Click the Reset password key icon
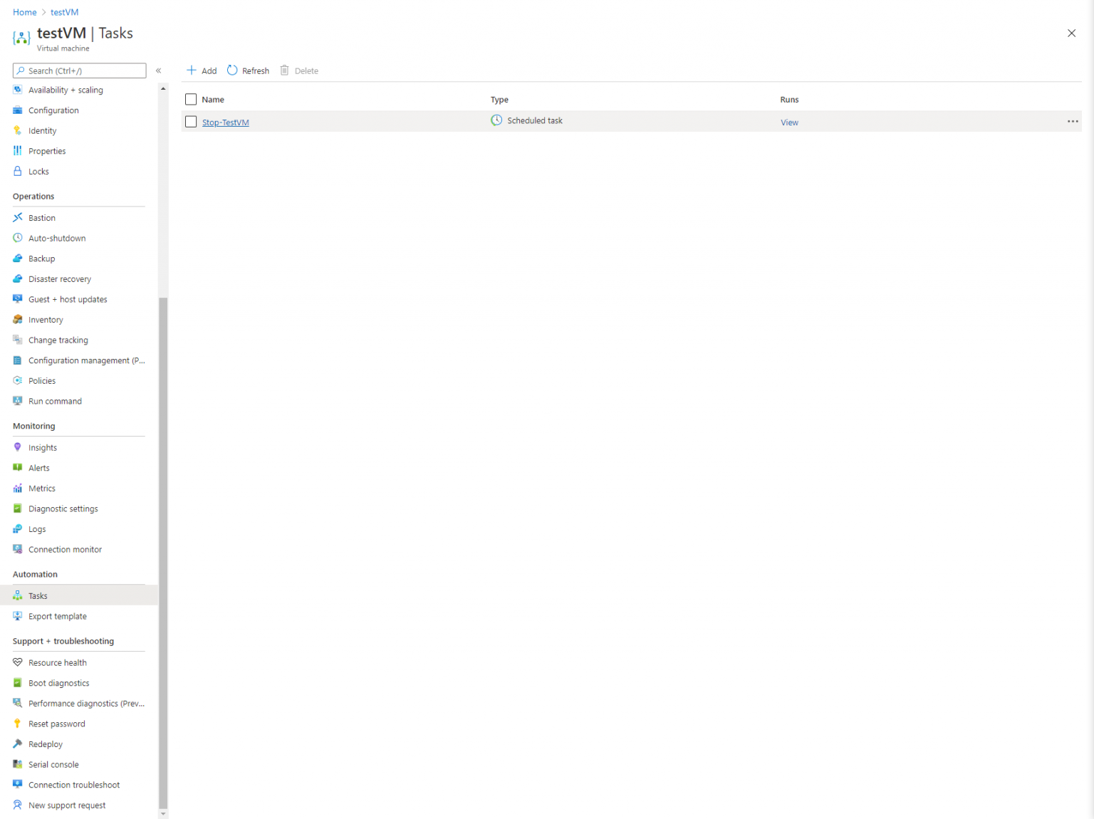 [18, 724]
